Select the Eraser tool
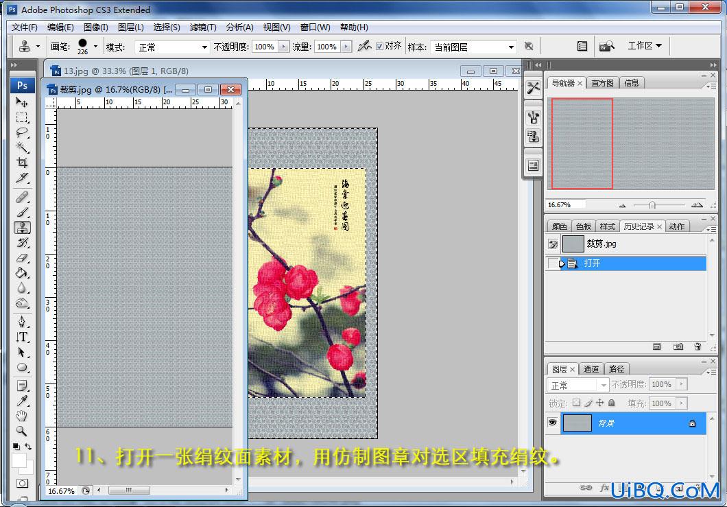The image size is (727, 507). 22,257
